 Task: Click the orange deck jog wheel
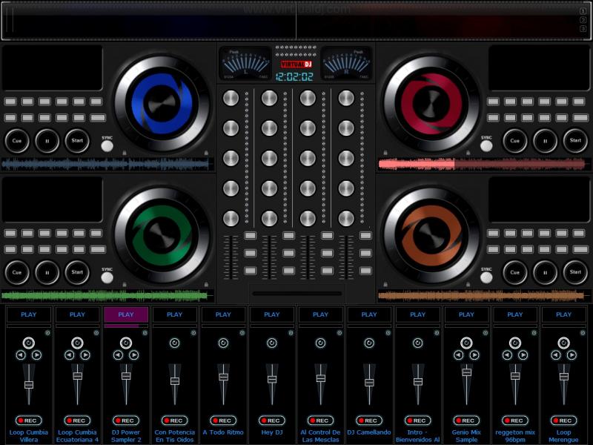[x=431, y=235]
